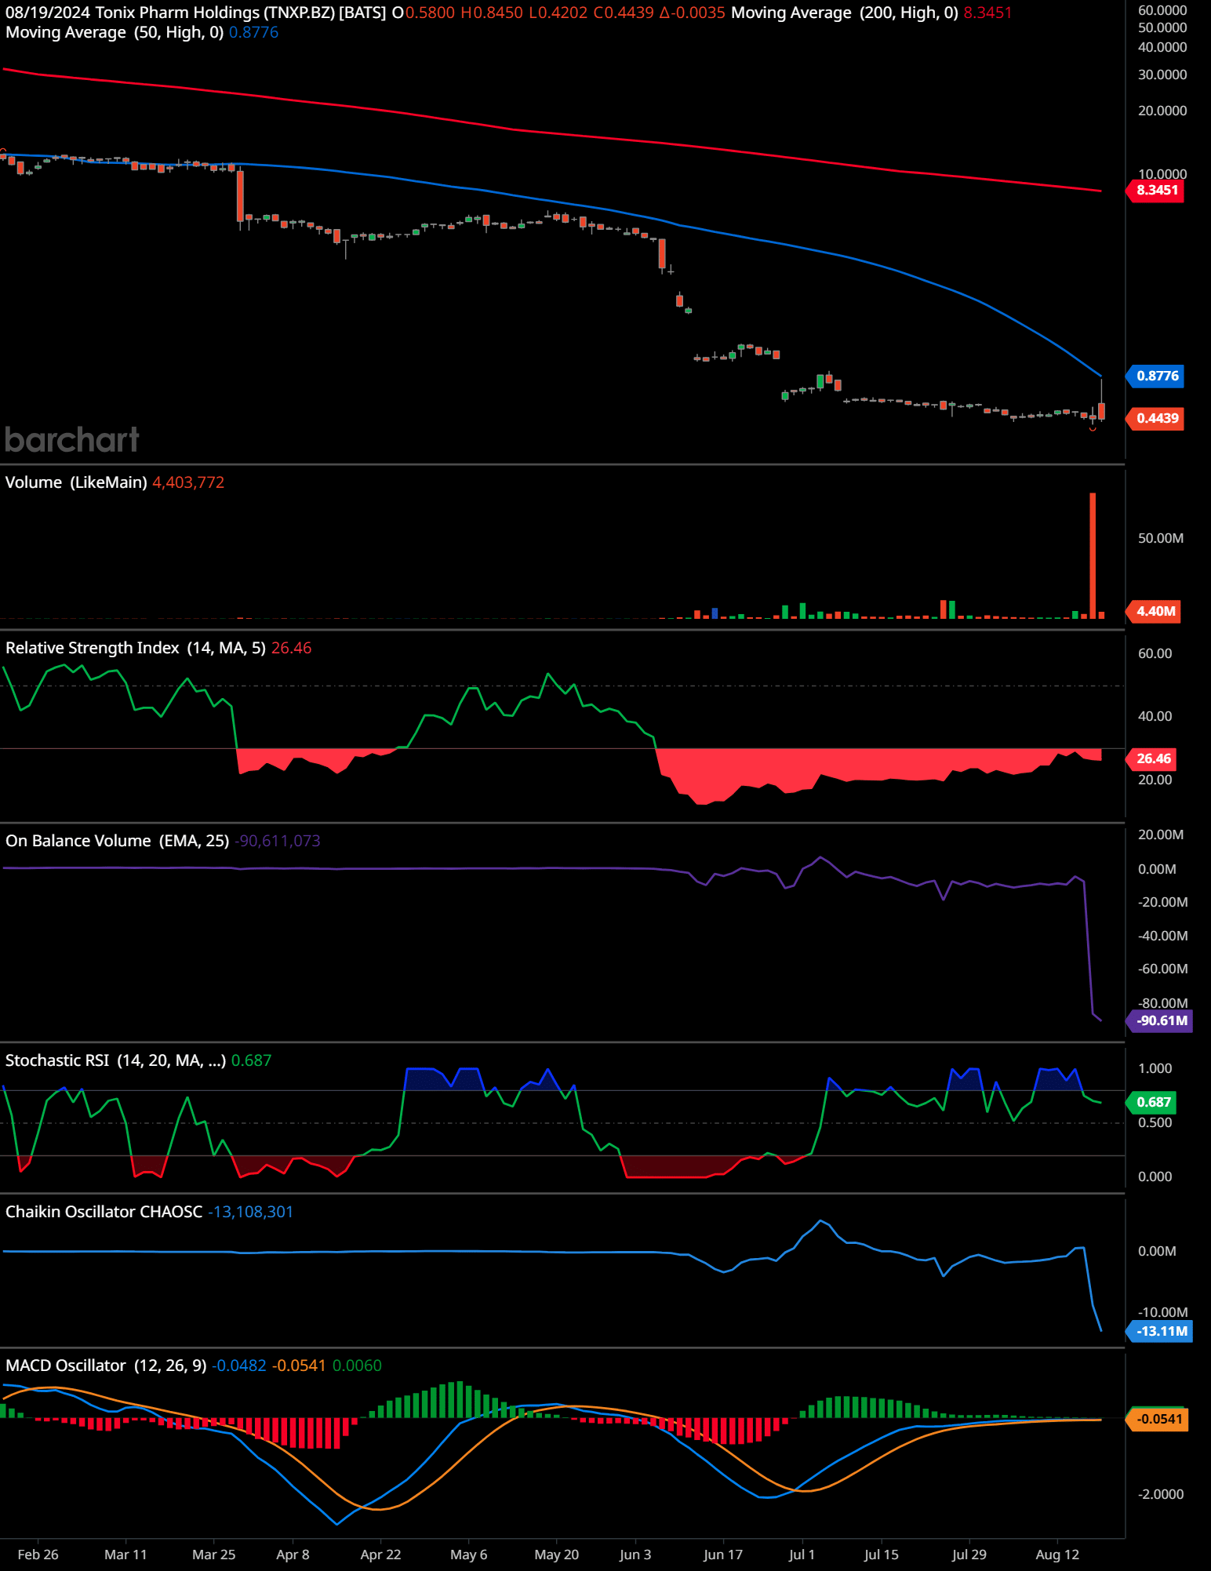Click the Apr 8 date label

pos(293,1555)
